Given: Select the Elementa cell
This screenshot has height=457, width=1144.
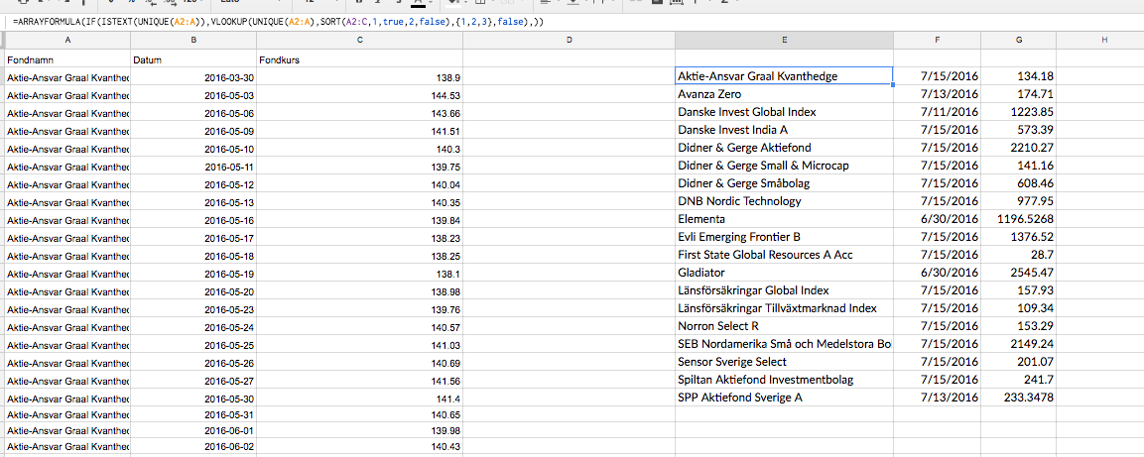Looking at the screenshot, I should 784,219.
